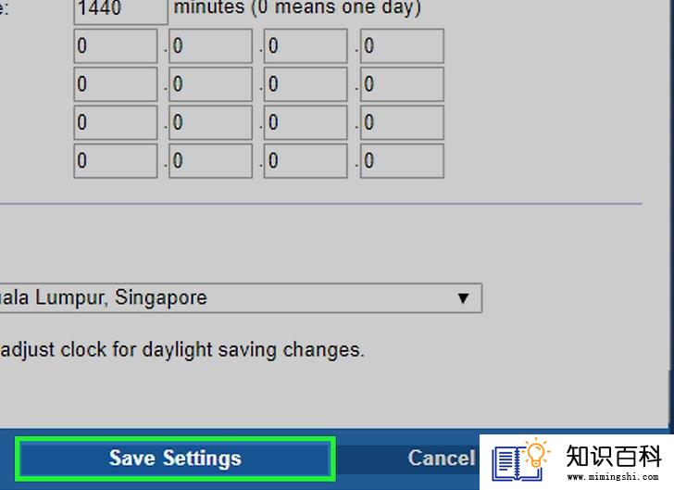Click the first-row third octet field
This screenshot has height=490, width=674.
tap(306, 46)
